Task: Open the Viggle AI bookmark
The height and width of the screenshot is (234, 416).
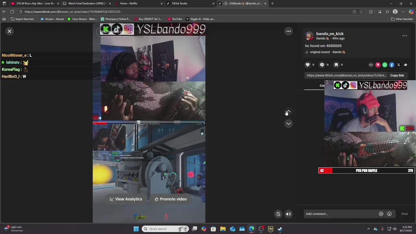Action: click(x=200, y=19)
